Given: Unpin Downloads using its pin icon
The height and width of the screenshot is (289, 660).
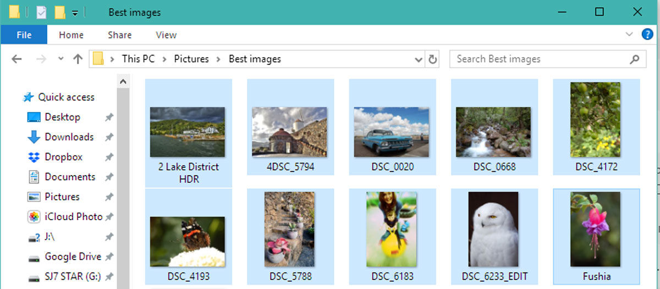Looking at the screenshot, I should pyautogui.click(x=109, y=137).
